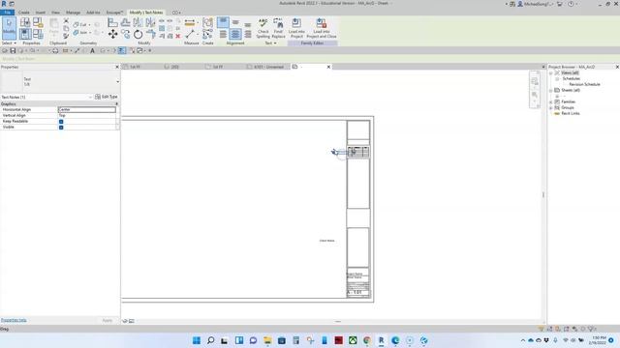
Task: Select Schedules in Project Browser
Action: pos(571,78)
